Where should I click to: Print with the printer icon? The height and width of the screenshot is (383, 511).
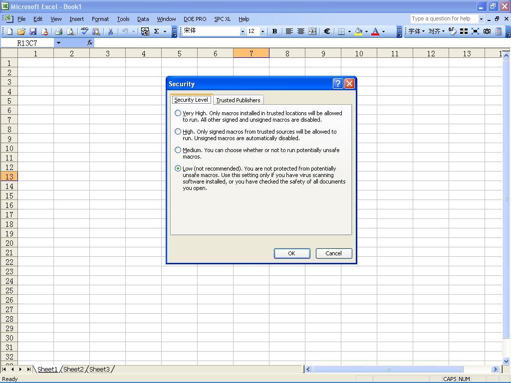[59, 31]
